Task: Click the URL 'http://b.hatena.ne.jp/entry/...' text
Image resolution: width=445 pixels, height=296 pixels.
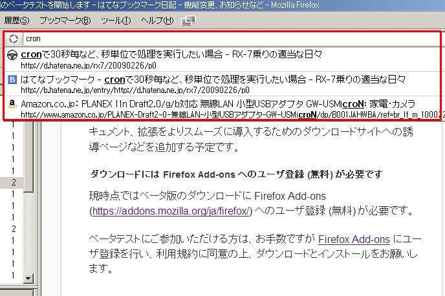Action: click(x=135, y=90)
